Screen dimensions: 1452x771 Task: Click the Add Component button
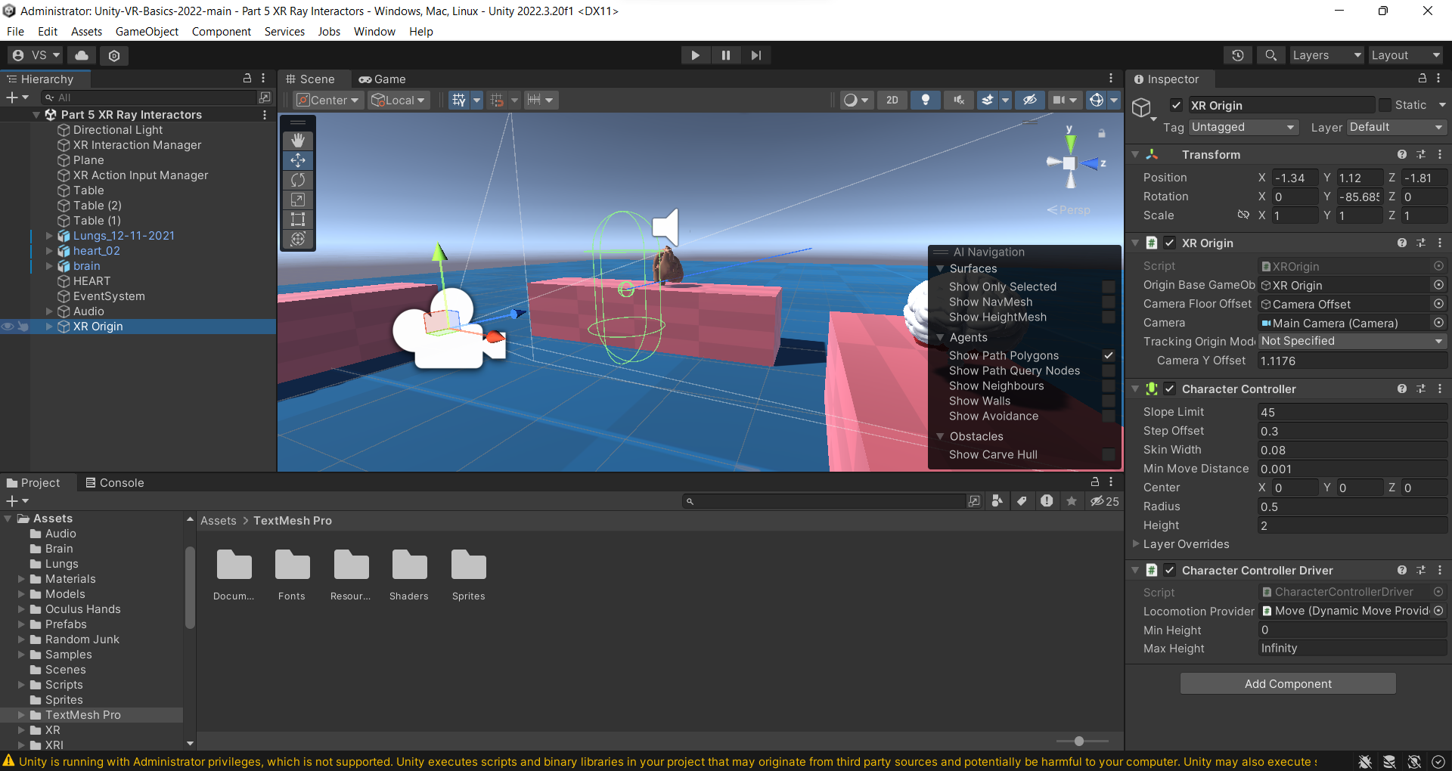(1288, 683)
